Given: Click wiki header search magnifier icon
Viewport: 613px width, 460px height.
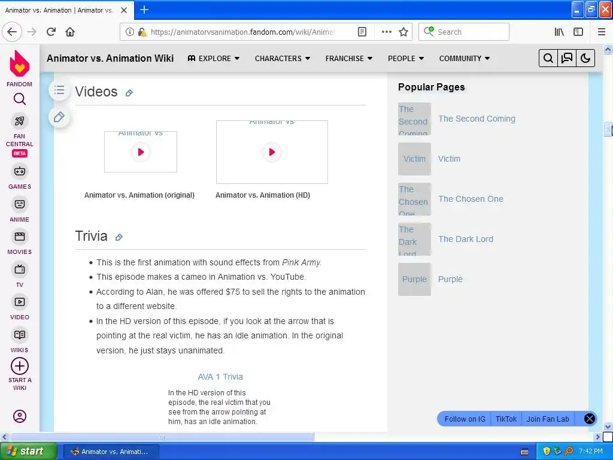Looking at the screenshot, I should [548, 58].
